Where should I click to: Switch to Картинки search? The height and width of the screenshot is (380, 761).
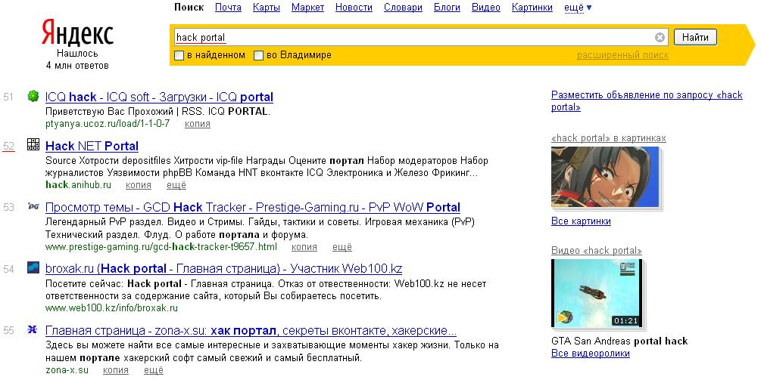532,8
